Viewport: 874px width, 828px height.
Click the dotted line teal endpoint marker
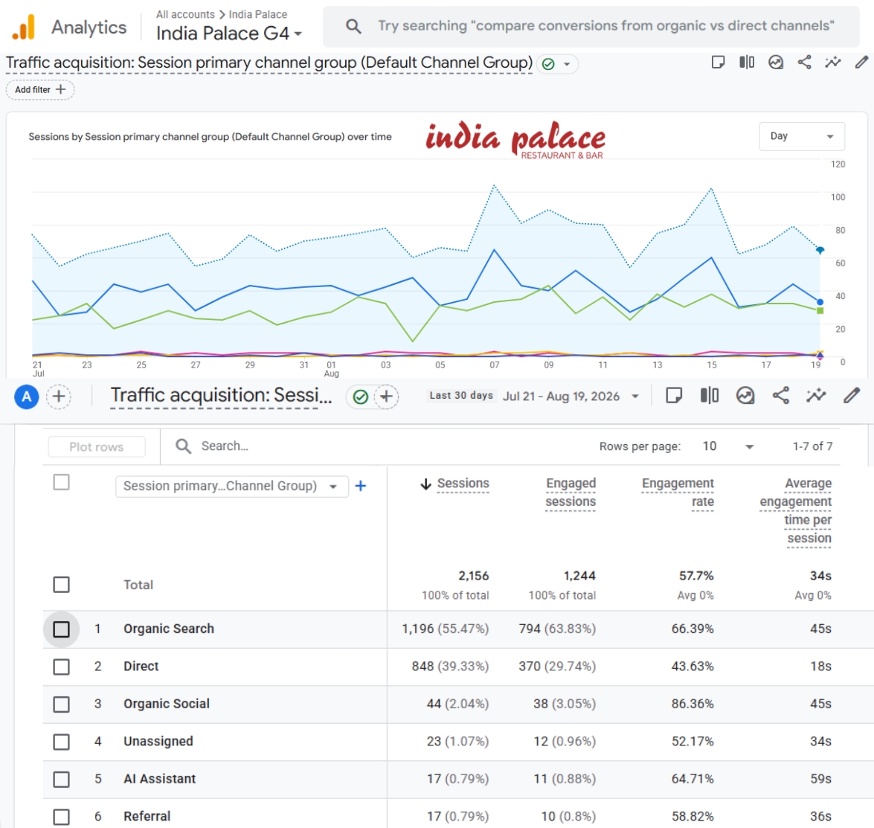coord(820,251)
